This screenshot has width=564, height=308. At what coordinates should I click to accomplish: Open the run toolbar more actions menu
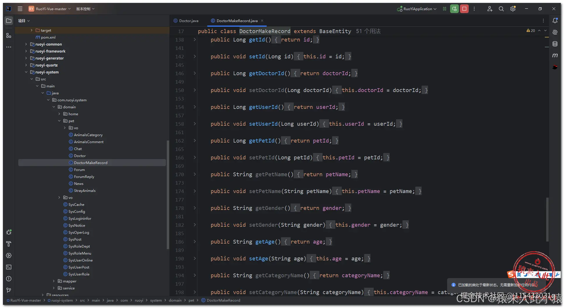click(x=474, y=9)
